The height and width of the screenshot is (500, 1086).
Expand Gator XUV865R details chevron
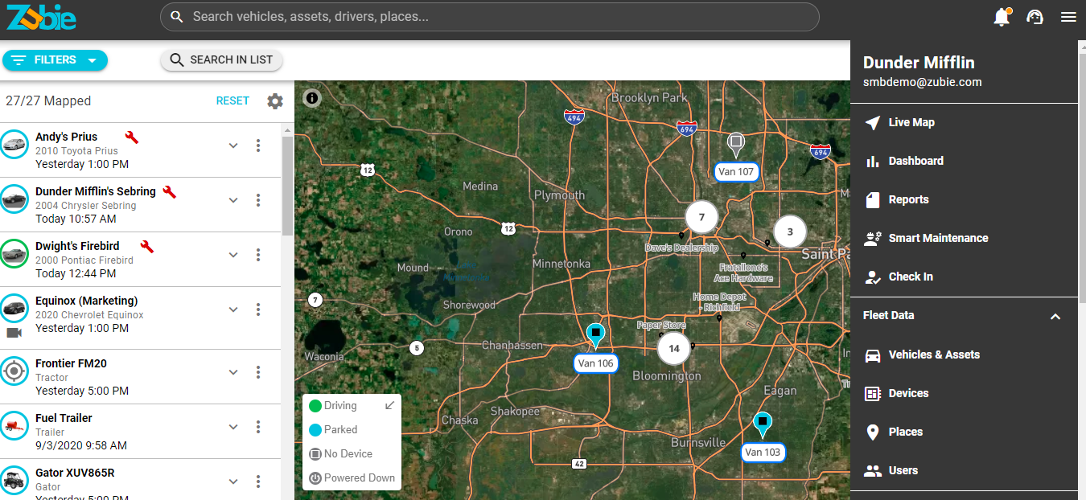click(x=233, y=482)
